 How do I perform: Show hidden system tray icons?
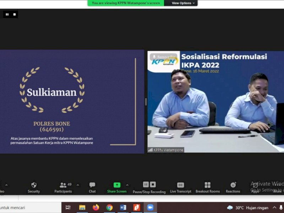click(274, 208)
